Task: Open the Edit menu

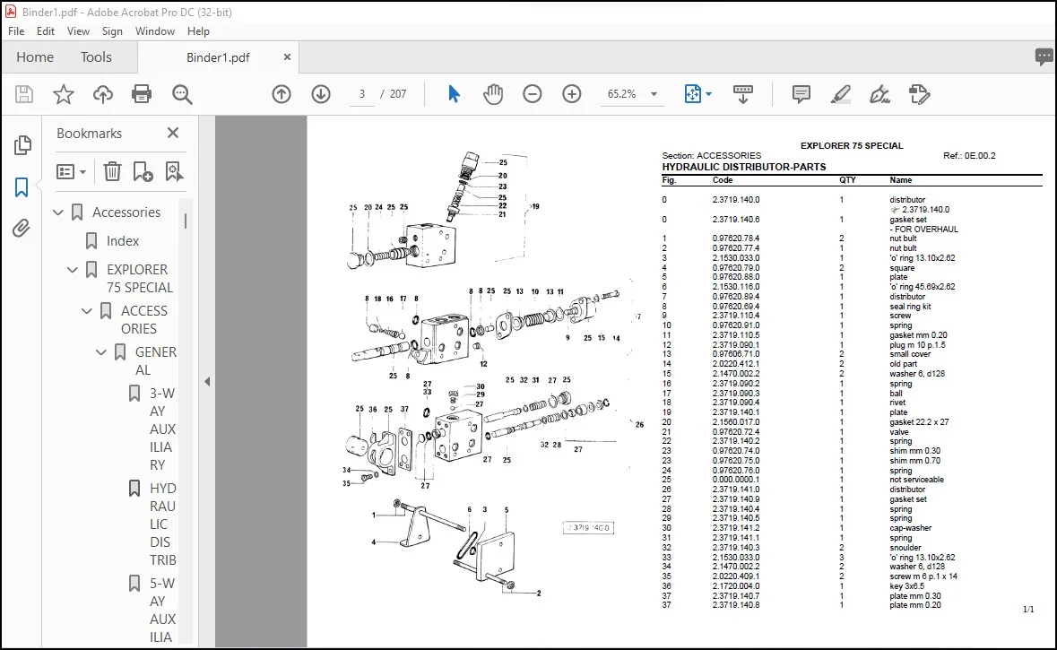Action: pyautogui.click(x=46, y=31)
